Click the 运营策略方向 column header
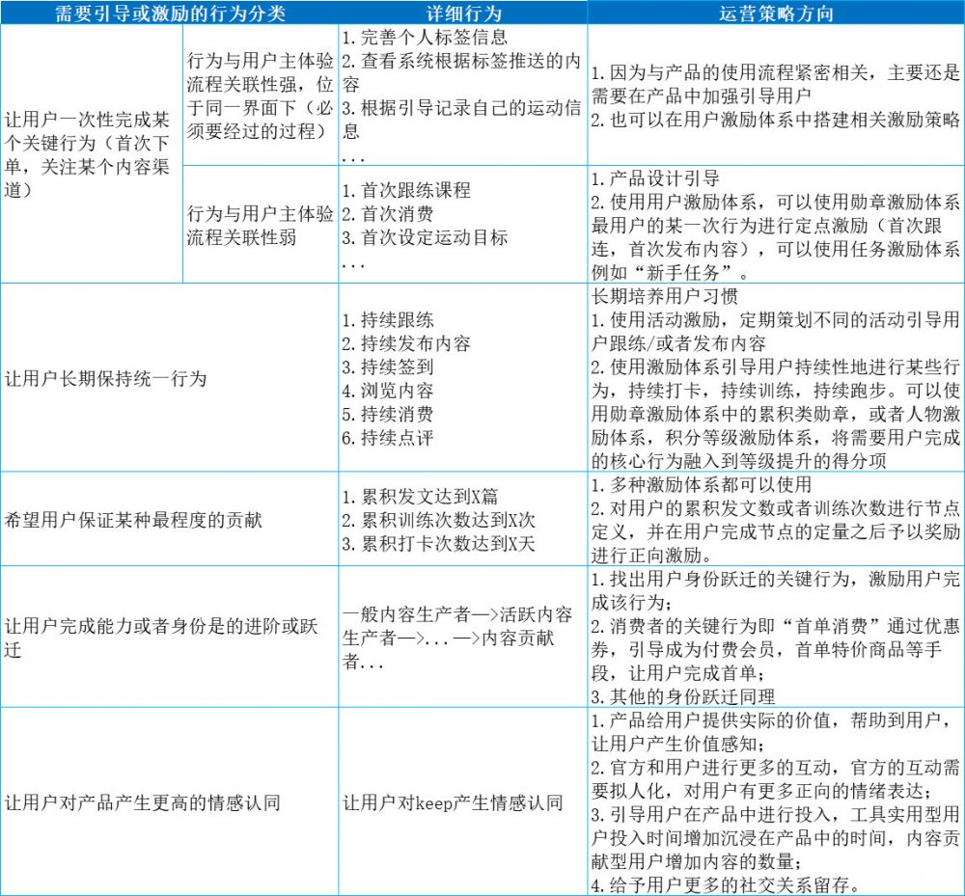The height and width of the screenshot is (896, 965). pyautogui.click(x=776, y=12)
